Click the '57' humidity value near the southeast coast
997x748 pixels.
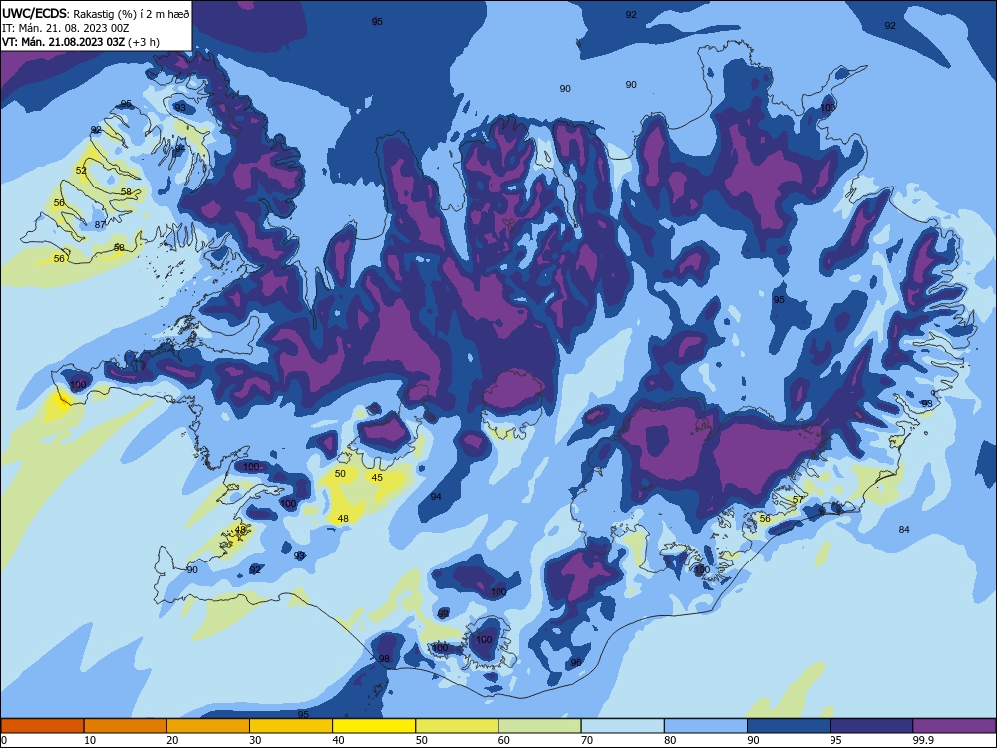point(798,500)
